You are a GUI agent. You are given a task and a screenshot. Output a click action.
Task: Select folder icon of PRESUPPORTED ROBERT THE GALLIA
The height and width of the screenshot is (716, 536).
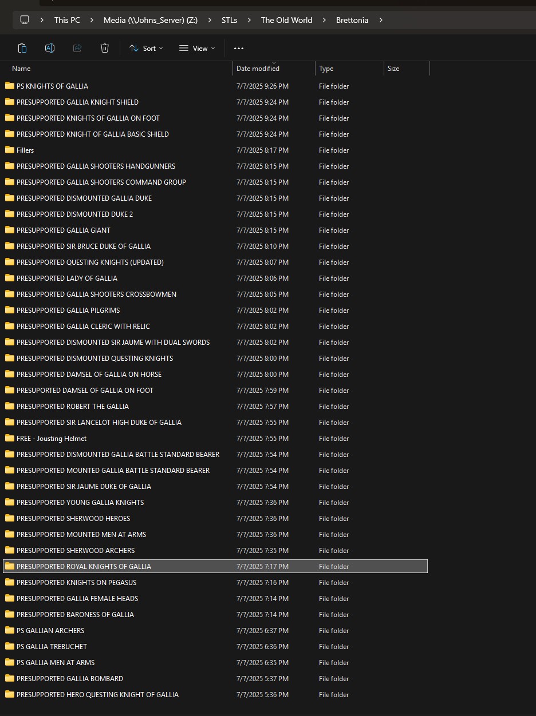(9, 406)
